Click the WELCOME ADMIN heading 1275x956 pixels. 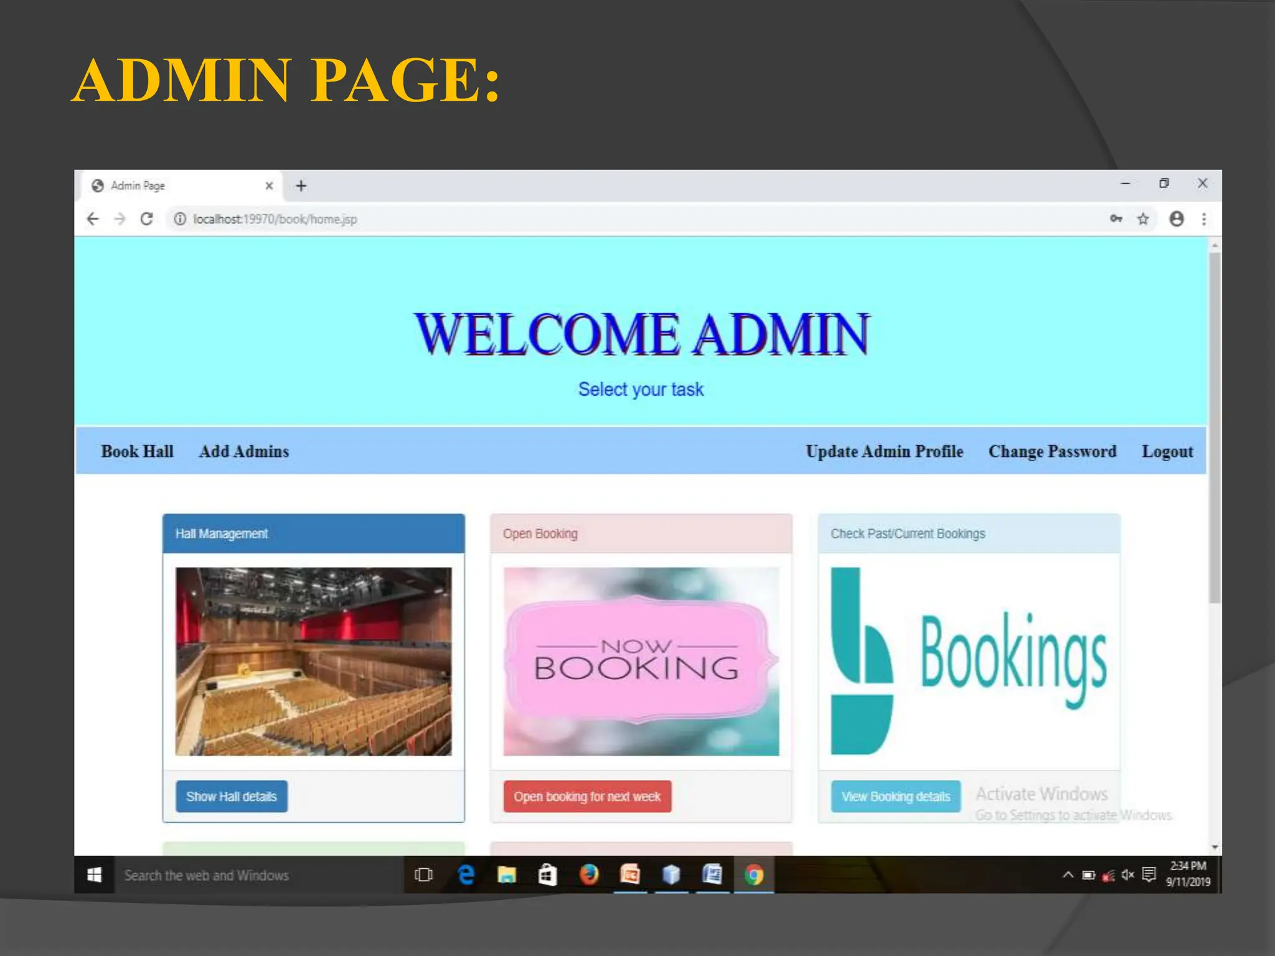641,334
